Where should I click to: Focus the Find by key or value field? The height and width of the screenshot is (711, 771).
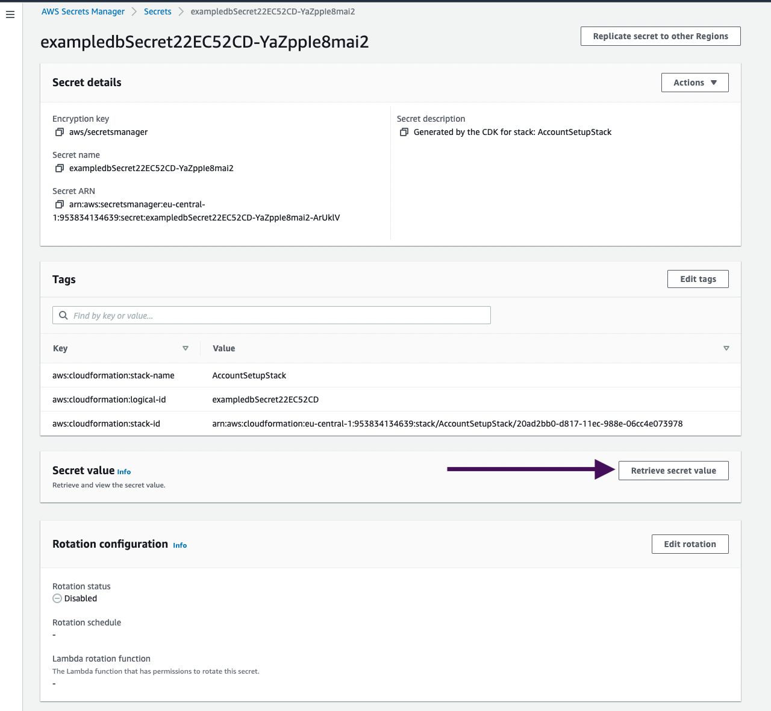[x=272, y=315]
